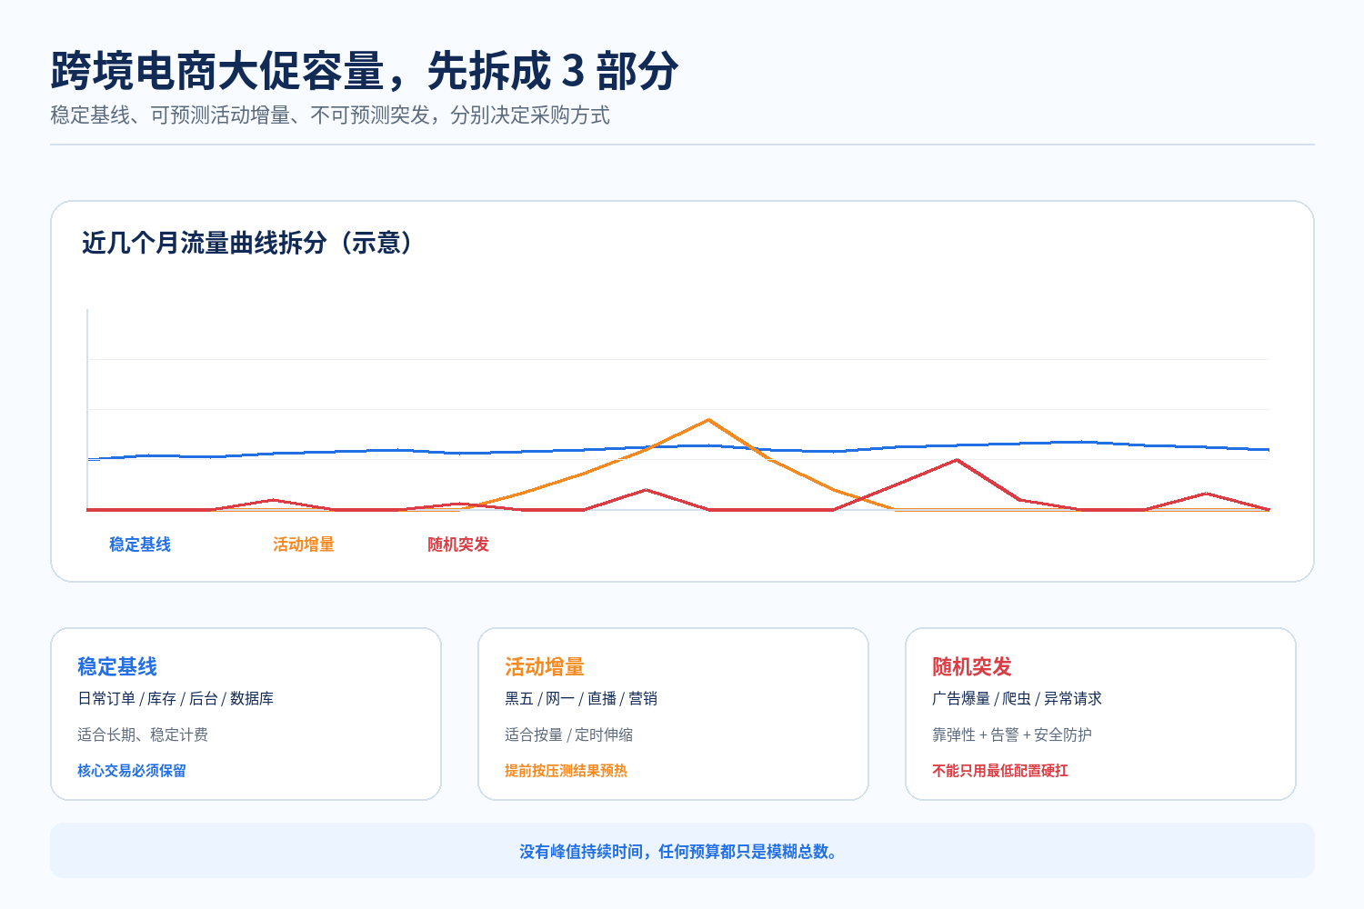This screenshot has width=1364, height=909.
Task: Click the peak of the orange chart line
Action: tap(708, 420)
